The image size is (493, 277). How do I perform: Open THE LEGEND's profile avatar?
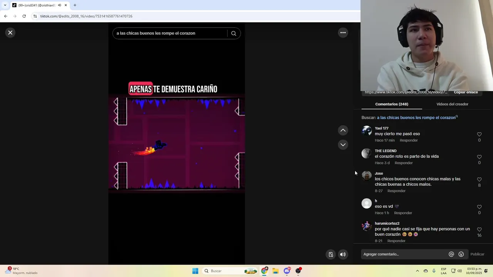coord(367,154)
